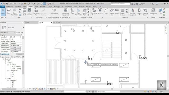169x95 pixels.
Task: Select the Device tool
Action: click(139, 12)
